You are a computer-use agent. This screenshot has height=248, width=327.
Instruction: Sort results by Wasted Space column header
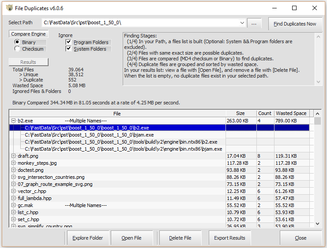coord(291,114)
